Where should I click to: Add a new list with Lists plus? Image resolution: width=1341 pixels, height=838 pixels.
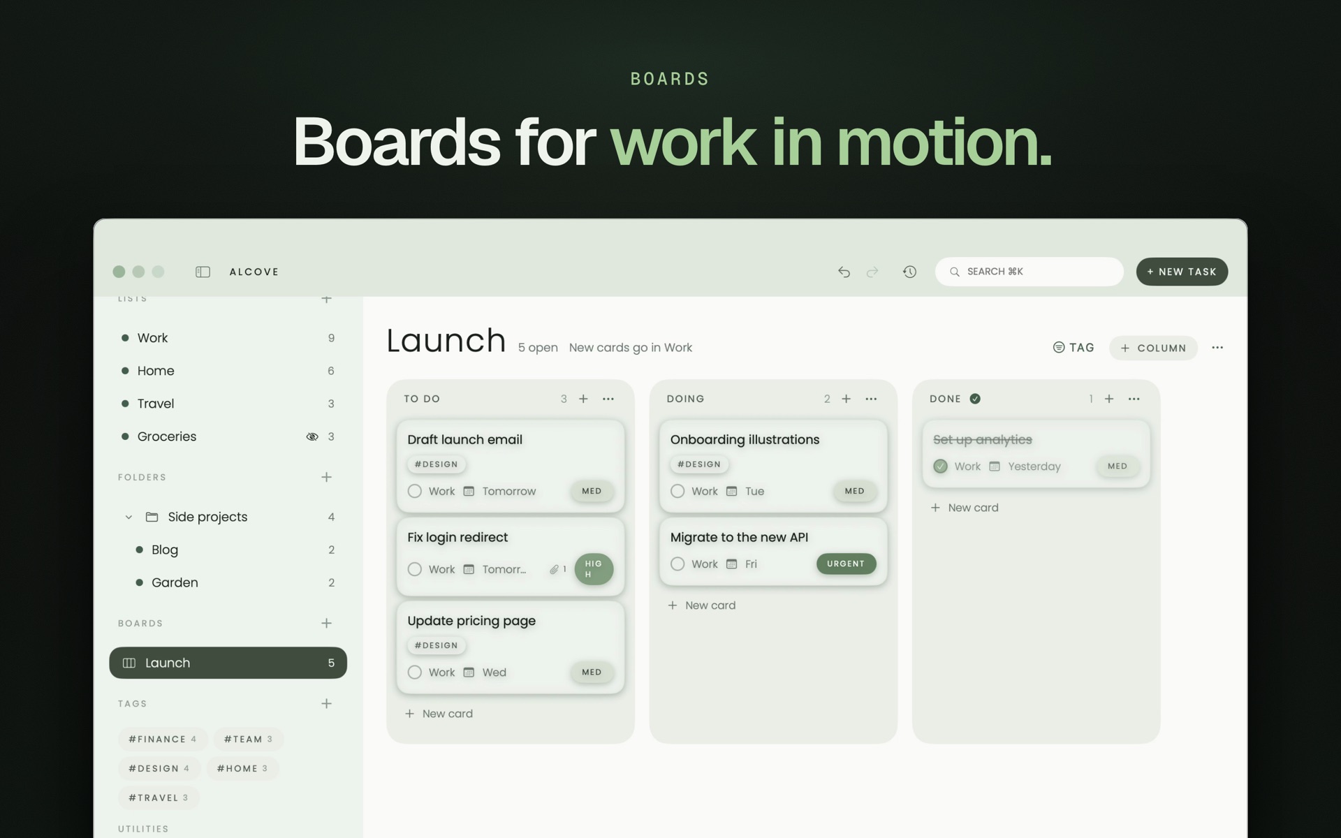[x=326, y=299]
